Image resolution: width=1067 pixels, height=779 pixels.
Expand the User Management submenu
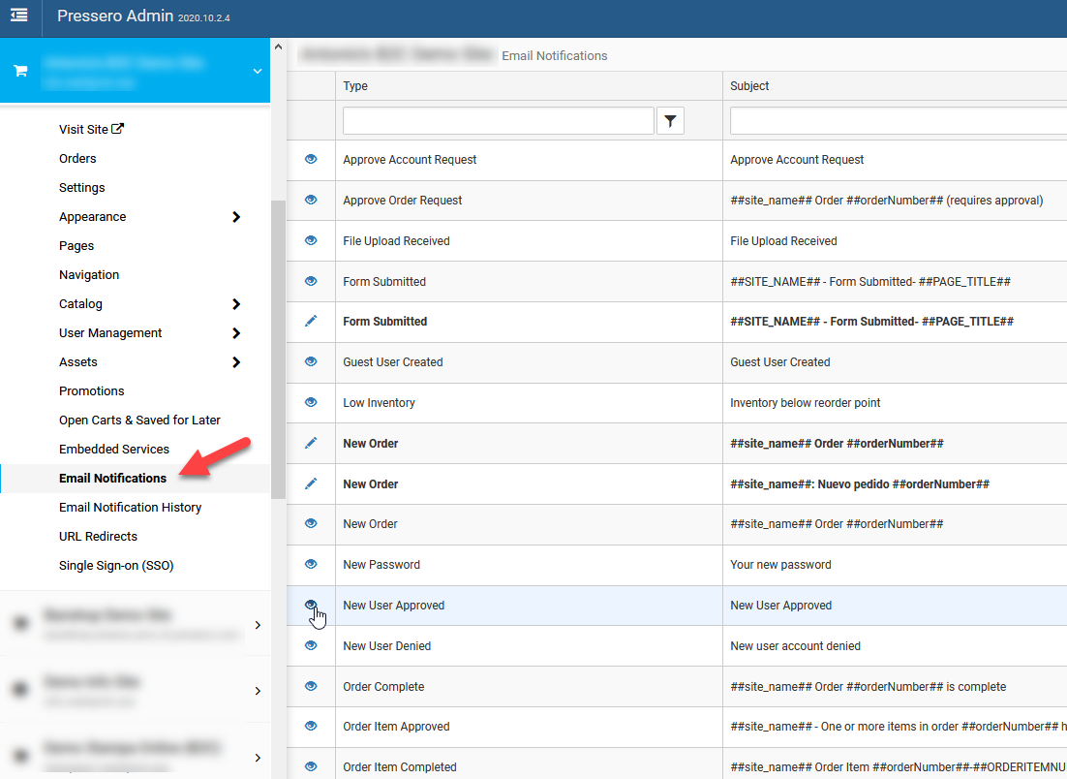click(236, 333)
